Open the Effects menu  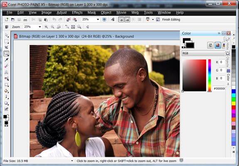77,12
